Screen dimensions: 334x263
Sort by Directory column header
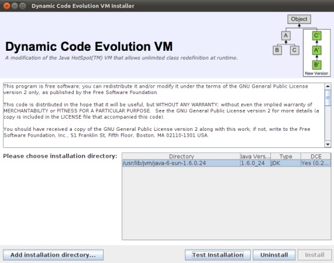click(x=181, y=156)
